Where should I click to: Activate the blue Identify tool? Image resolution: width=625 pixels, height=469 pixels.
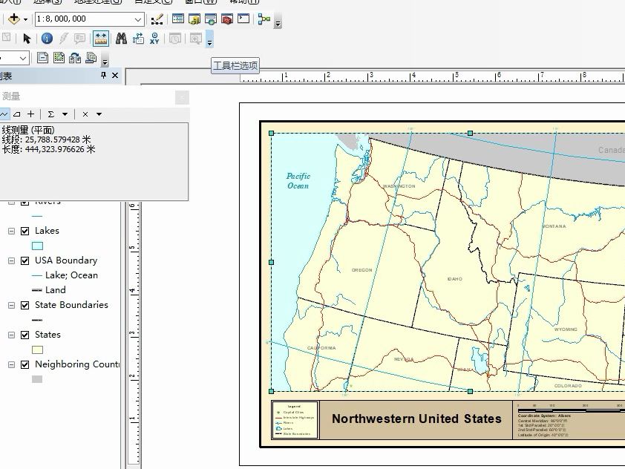[47, 39]
